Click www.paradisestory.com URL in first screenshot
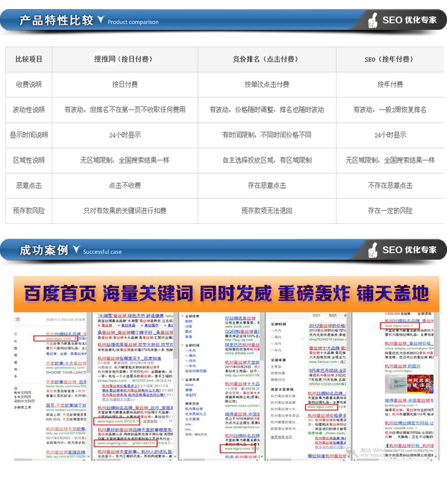447x483 pixels. pos(66,368)
